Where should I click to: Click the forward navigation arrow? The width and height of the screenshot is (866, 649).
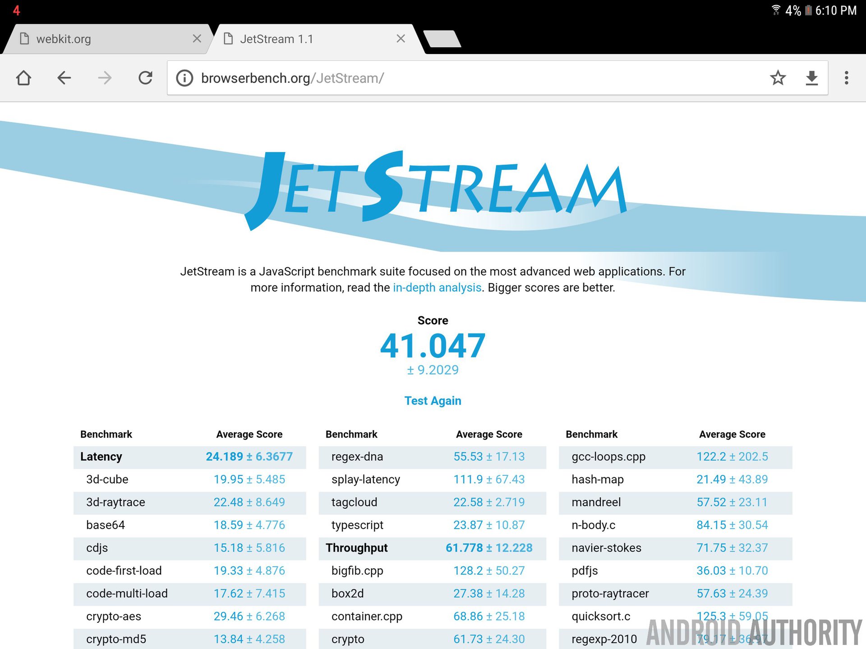[105, 78]
